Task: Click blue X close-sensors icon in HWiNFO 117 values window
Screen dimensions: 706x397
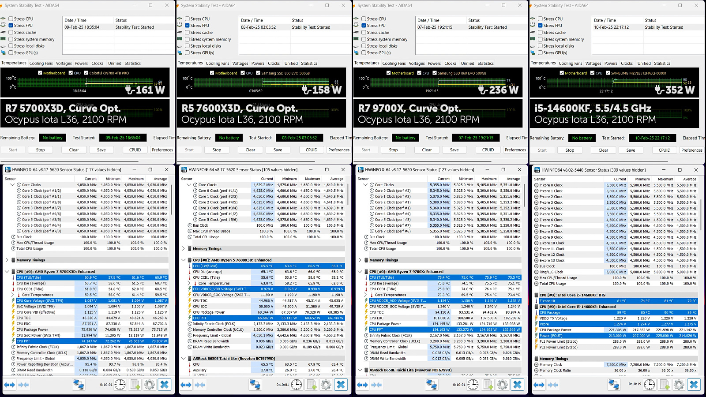Action: [164, 385]
